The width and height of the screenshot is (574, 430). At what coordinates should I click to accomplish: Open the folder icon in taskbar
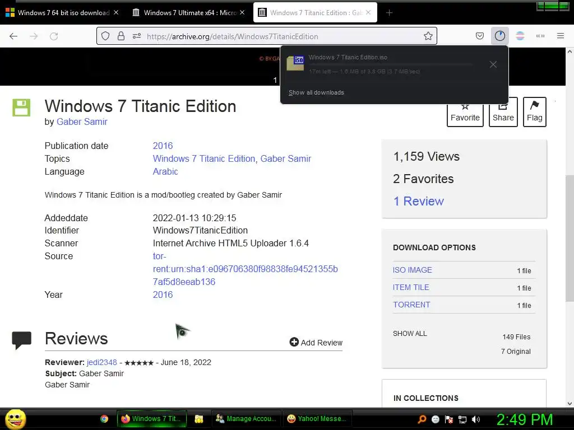(199, 419)
